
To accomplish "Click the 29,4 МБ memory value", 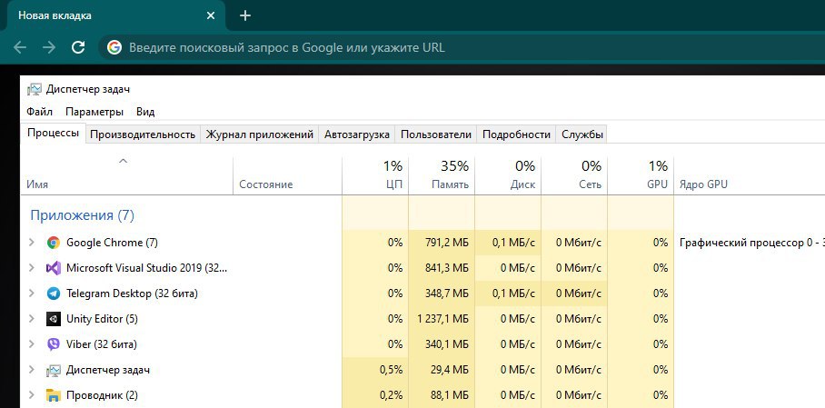I will [x=450, y=370].
